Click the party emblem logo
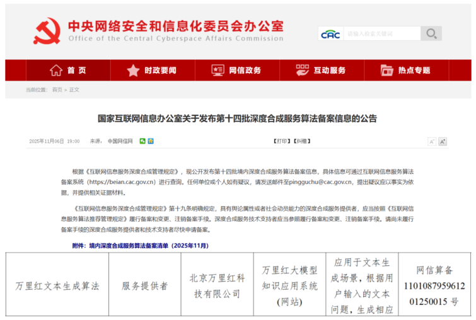This screenshot has width=476, height=320. pos(47,30)
